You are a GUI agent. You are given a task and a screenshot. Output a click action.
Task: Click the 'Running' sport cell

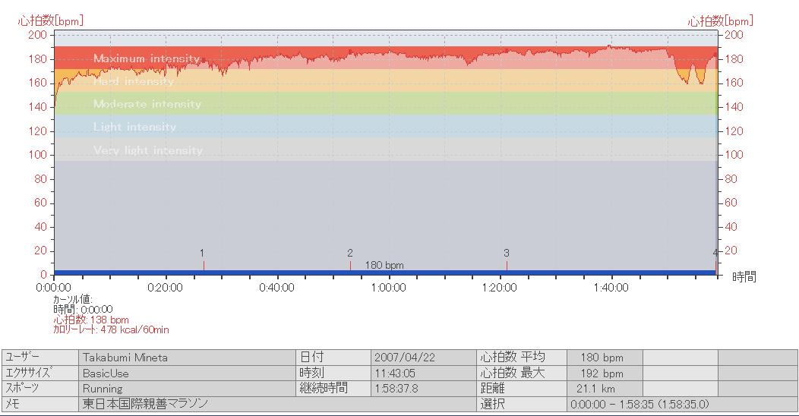tap(187, 389)
